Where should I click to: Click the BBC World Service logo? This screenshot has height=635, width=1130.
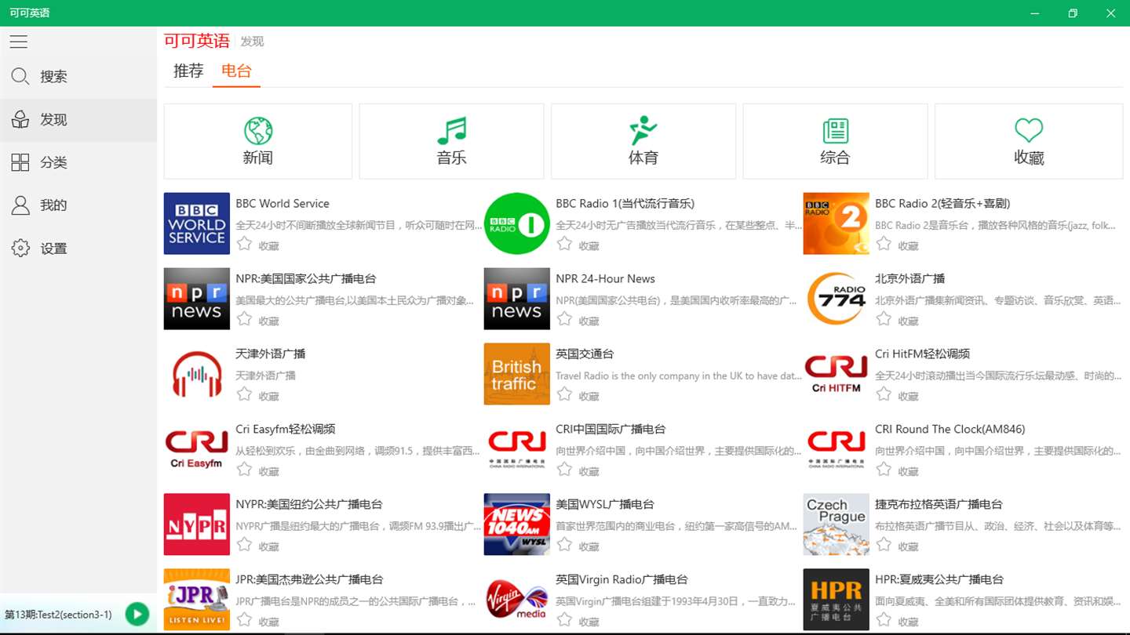(197, 223)
